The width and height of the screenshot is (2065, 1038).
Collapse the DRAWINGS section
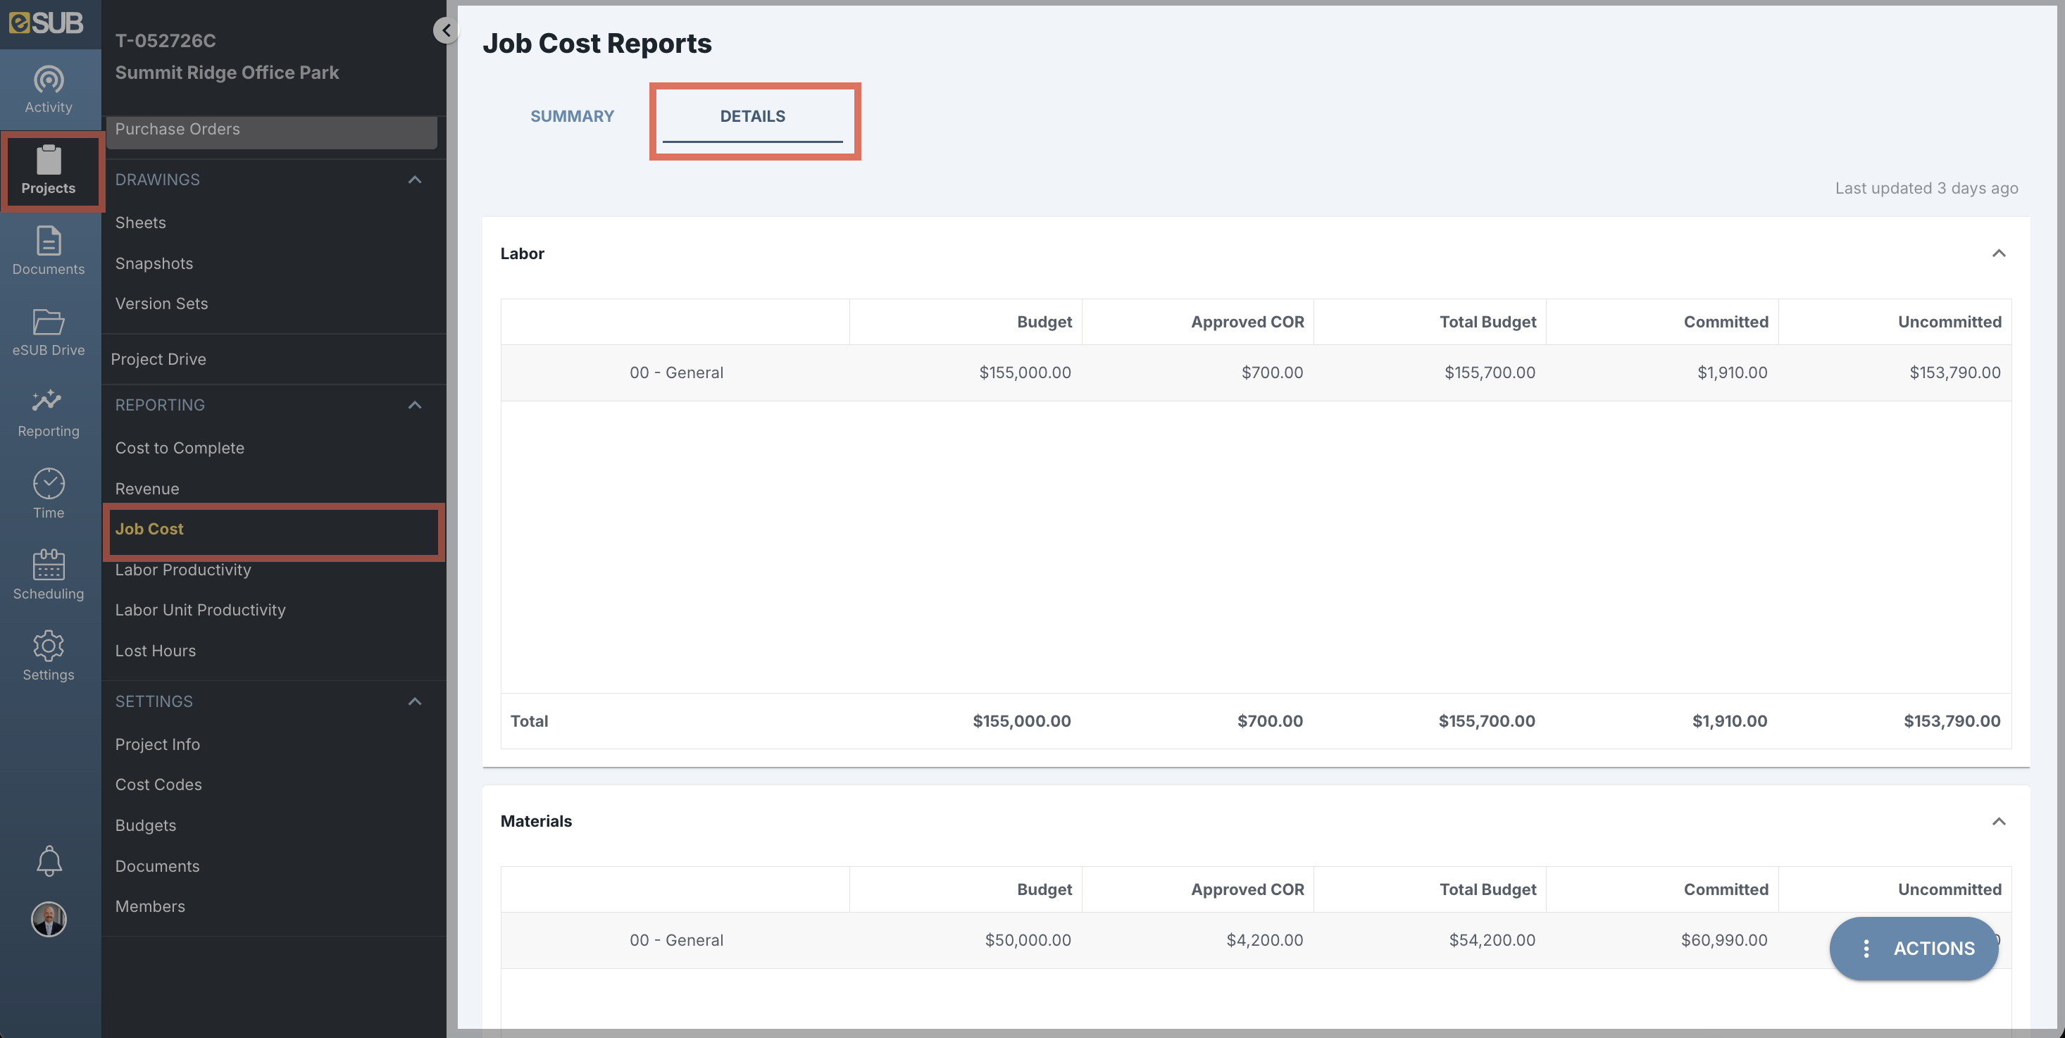tap(414, 180)
